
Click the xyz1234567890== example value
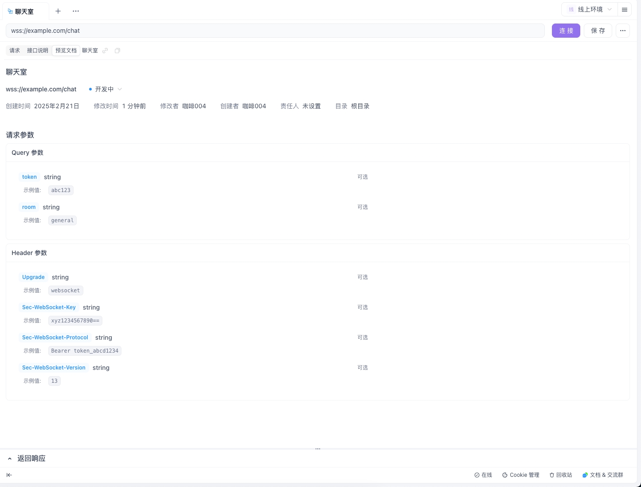(x=75, y=321)
